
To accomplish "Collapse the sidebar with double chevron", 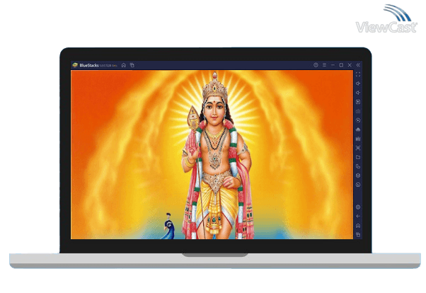I will click(x=358, y=65).
